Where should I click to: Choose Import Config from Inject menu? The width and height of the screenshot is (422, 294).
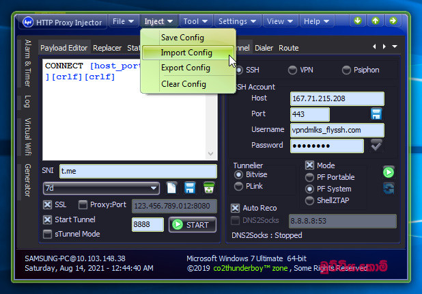point(188,53)
